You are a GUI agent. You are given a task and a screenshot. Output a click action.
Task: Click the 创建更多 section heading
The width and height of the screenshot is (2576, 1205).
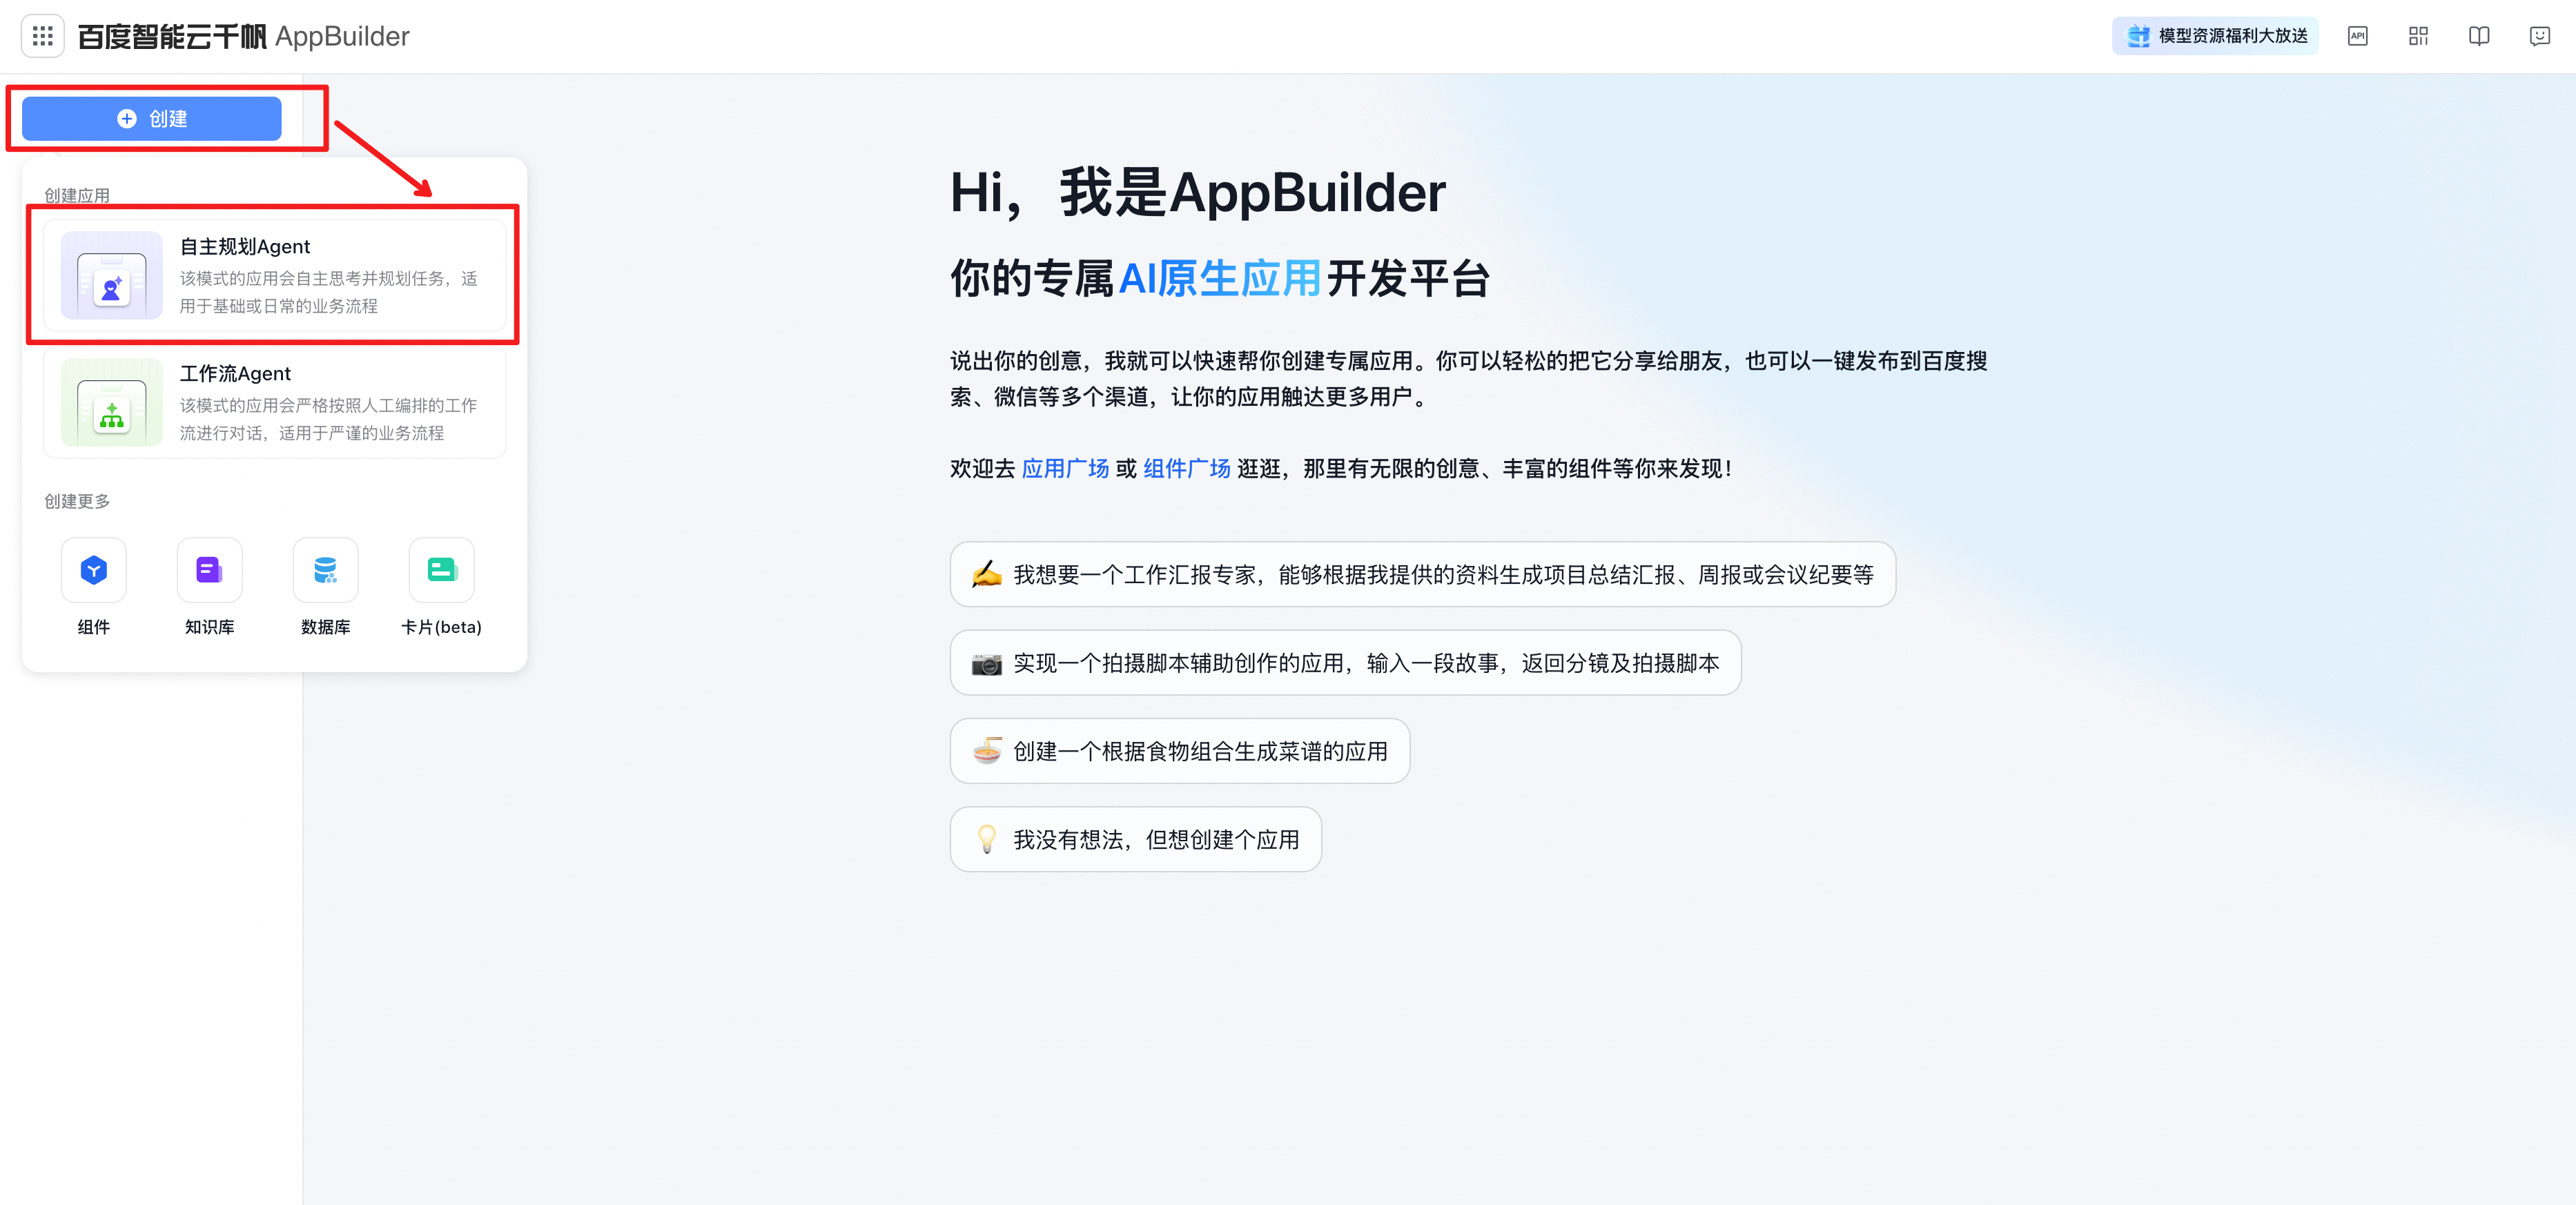[77, 501]
